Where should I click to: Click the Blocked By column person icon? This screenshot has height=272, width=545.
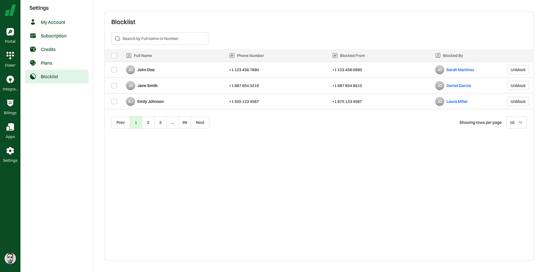pyautogui.click(x=438, y=56)
